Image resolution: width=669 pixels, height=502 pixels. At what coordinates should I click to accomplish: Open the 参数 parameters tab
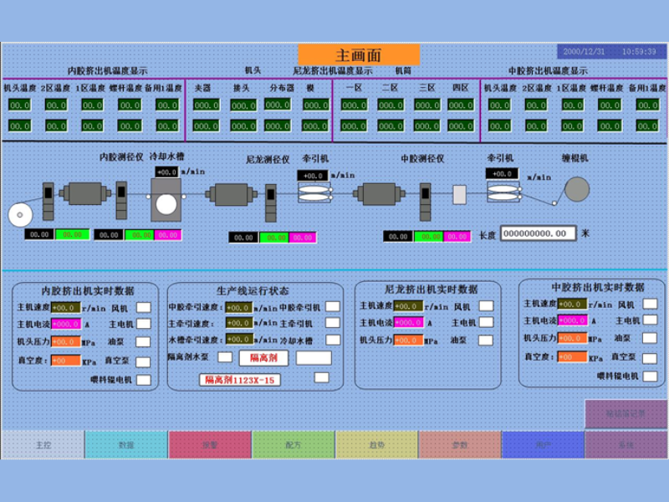460,445
